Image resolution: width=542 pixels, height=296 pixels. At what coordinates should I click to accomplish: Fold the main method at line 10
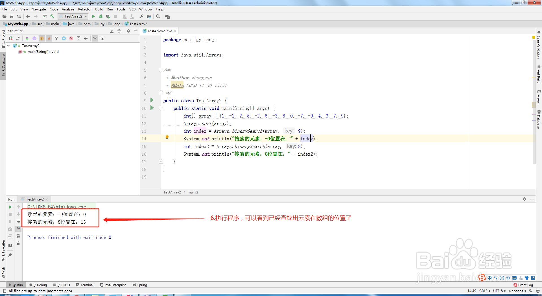[x=161, y=108]
